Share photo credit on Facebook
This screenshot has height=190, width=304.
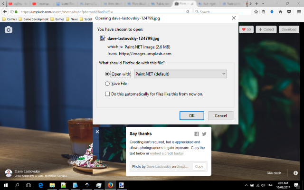(196, 134)
